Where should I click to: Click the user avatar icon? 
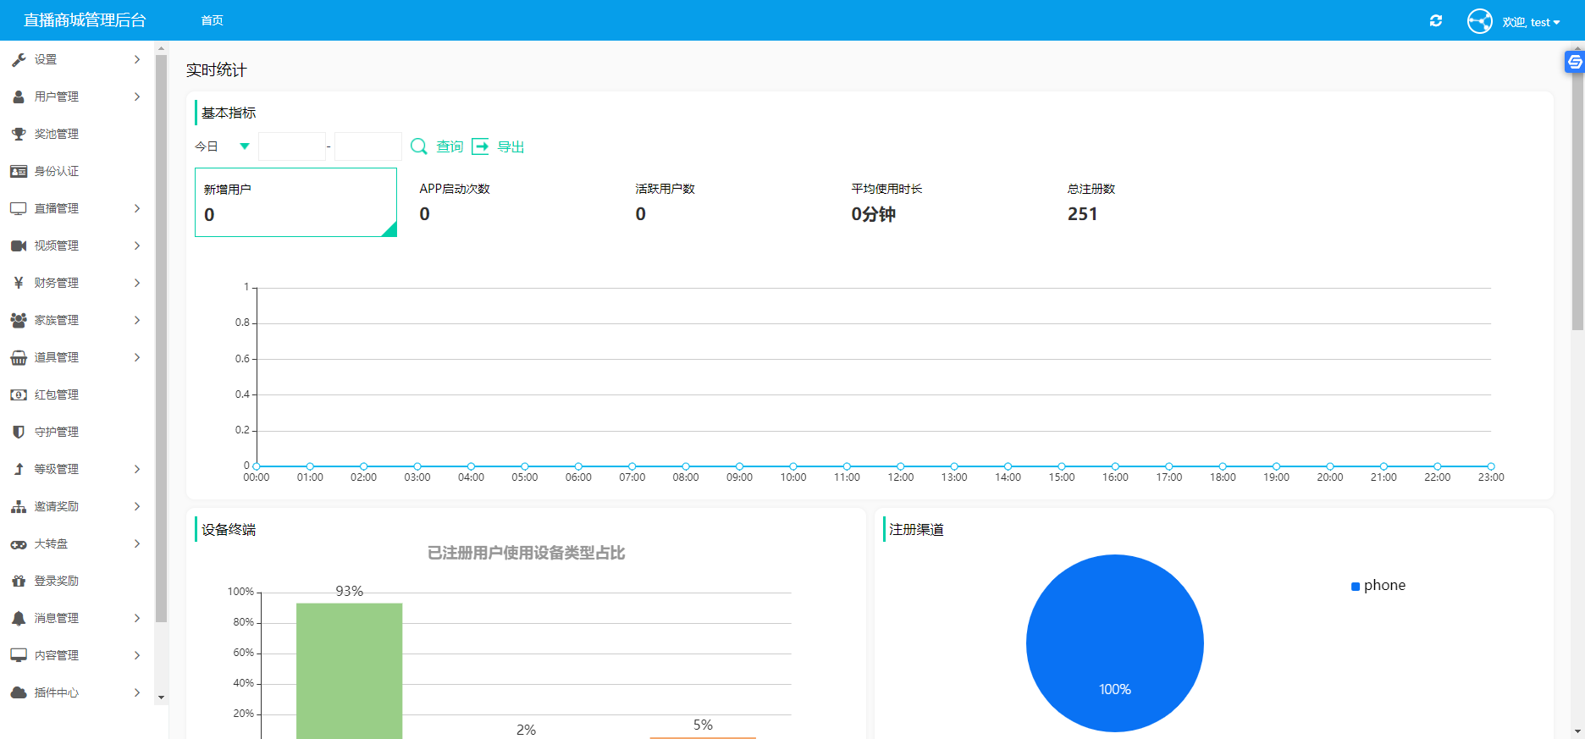tap(1479, 21)
